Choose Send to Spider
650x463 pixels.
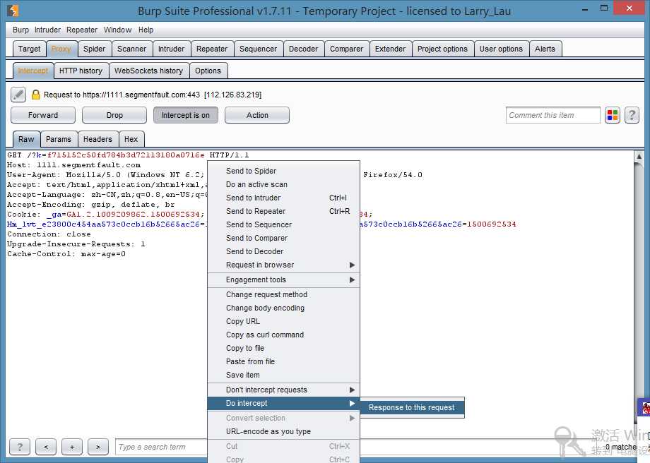[x=283, y=171]
